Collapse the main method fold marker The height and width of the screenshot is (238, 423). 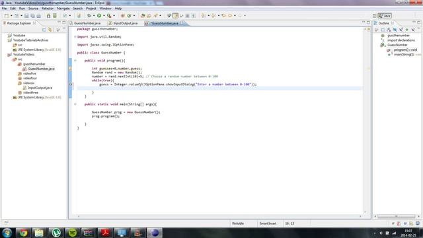pos(75,104)
